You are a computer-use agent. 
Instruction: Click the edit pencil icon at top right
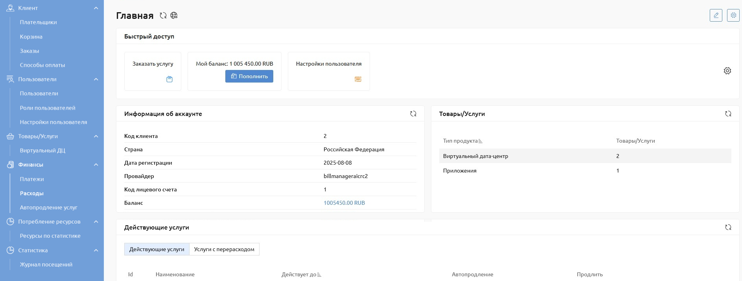[x=716, y=15]
